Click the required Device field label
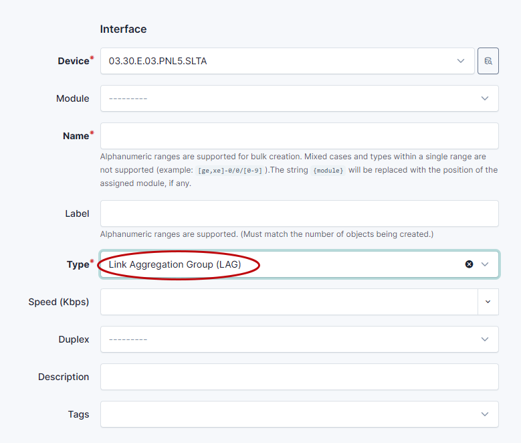The width and height of the screenshot is (521, 443). [73, 61]
